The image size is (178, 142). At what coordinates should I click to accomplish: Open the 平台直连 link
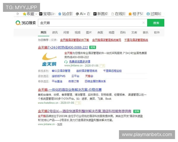click(57, 81)
